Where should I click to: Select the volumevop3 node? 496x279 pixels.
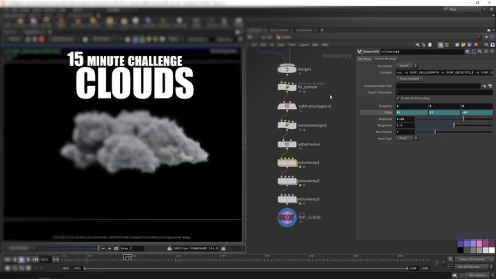click(x=287, y=199)
